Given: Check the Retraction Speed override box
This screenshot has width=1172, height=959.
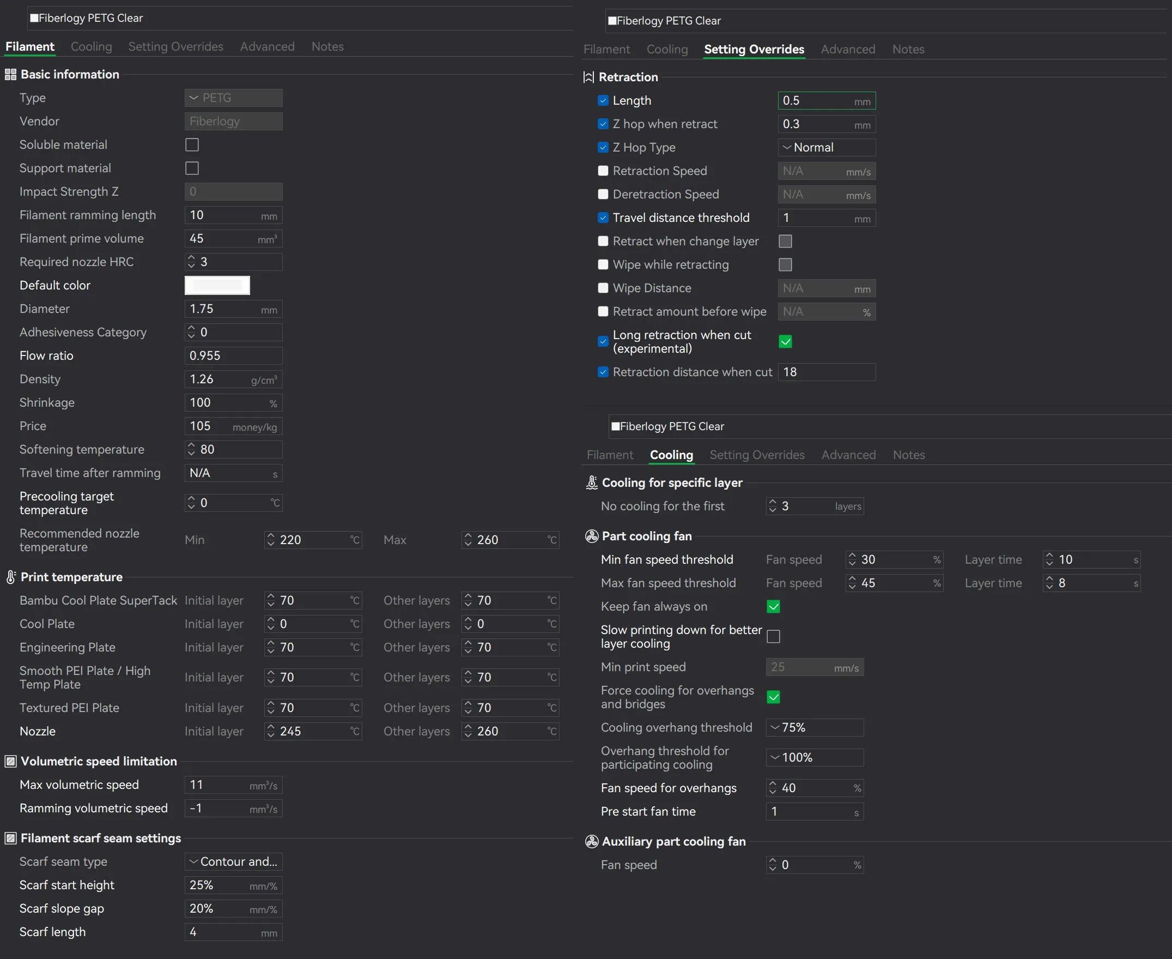Looking at the screenshot, I should point(603,171).
